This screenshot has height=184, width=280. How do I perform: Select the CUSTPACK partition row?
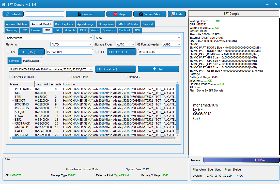point(92,124)
